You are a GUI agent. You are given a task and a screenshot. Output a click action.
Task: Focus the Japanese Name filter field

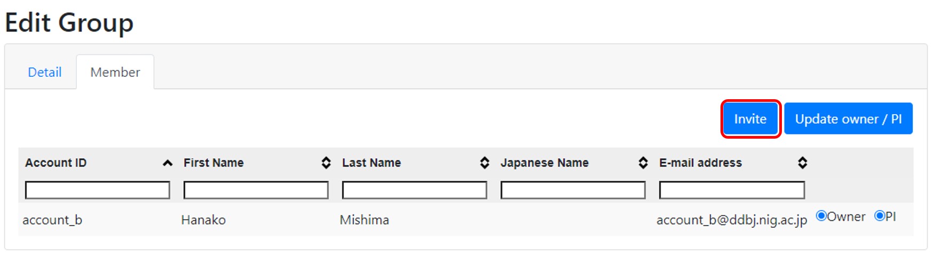(x=573, y=190)
